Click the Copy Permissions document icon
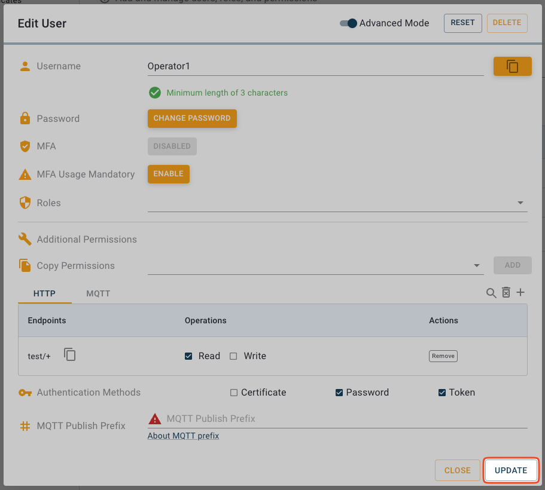 (25, 266)
